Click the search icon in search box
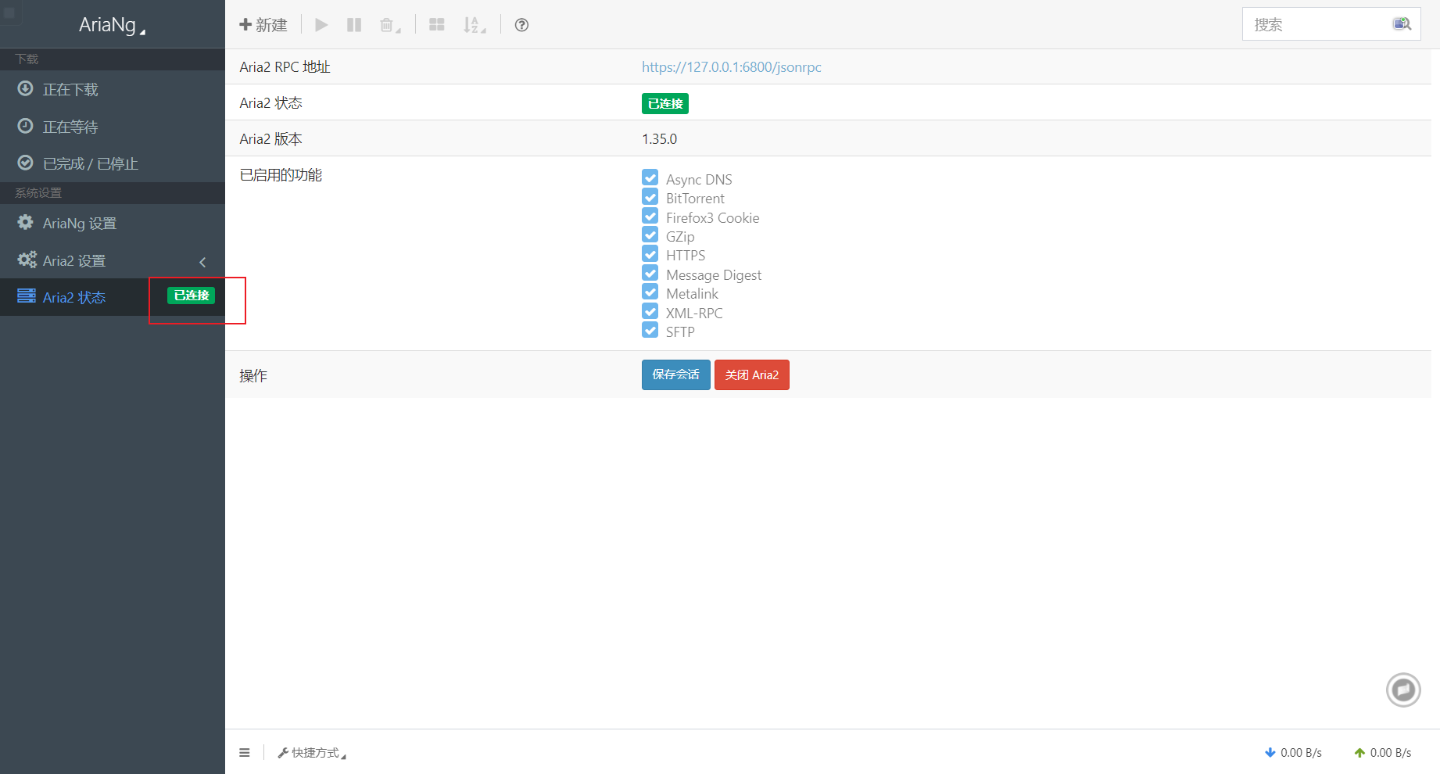The image size is (1440, 774). click(1402, 24)
